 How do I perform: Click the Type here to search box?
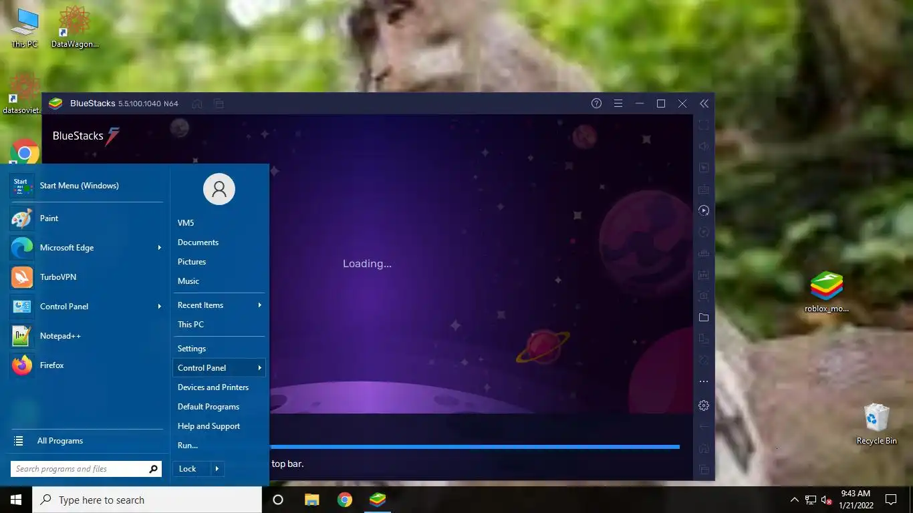pyautogui.click(x=147, y=500)
